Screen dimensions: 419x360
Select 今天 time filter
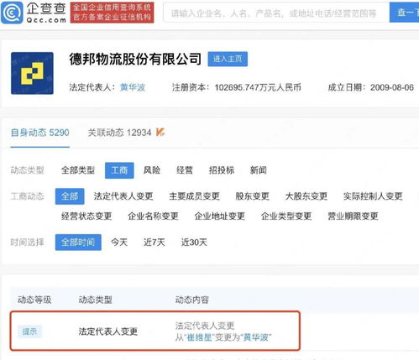click(119, 243)
